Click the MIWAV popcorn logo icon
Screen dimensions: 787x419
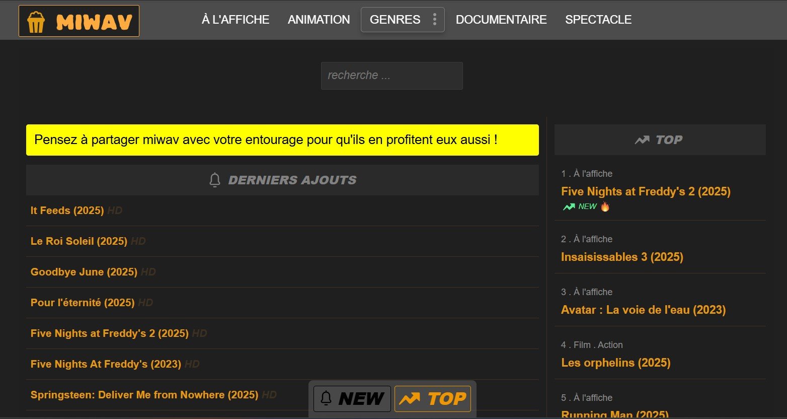tap(36, 22)
